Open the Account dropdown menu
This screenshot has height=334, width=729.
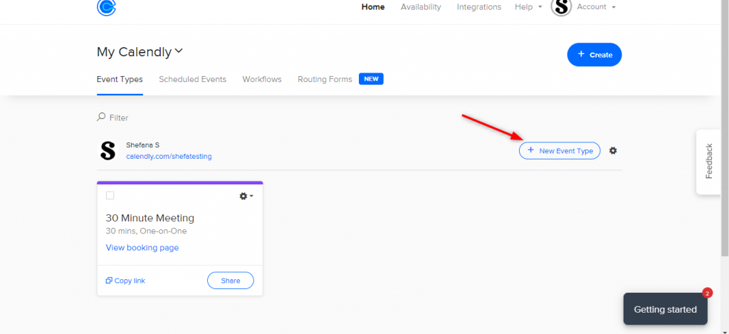click(596, 7)
